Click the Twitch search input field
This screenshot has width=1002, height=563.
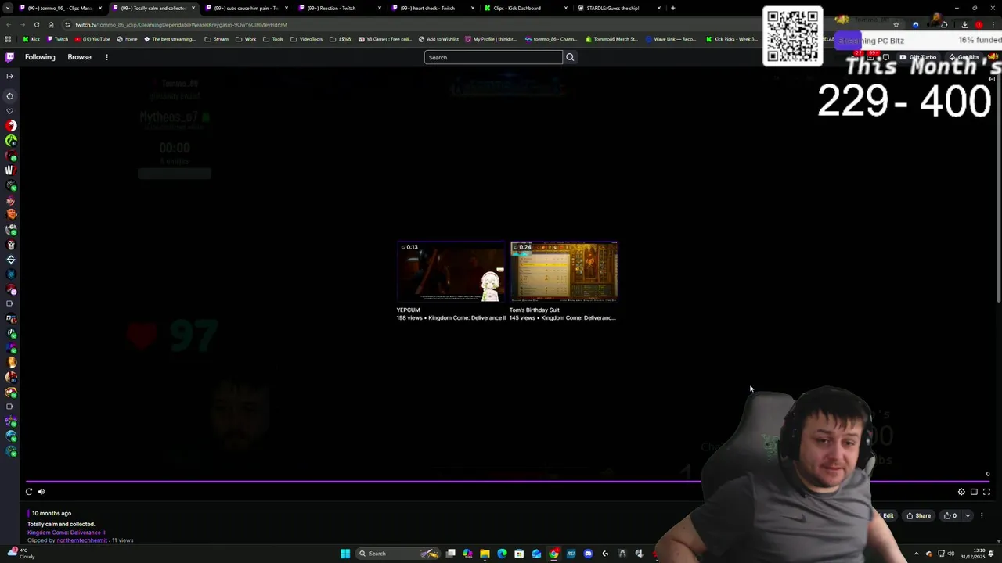(x=493, y=57)
